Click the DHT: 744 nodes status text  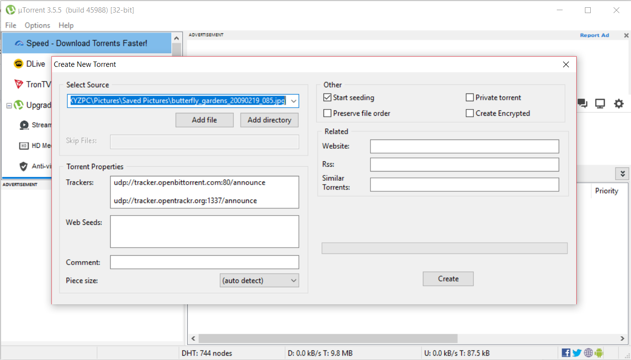coord(207,353)
